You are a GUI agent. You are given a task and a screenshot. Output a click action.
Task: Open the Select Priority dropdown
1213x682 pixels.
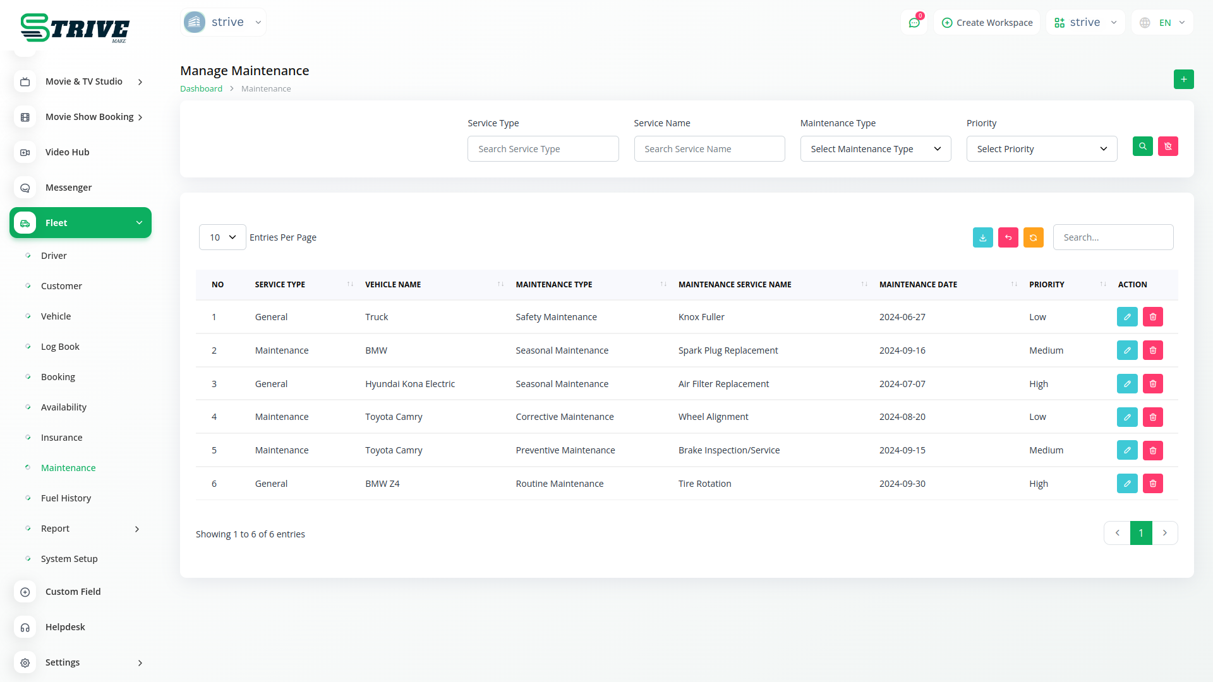click(1041, 149)
